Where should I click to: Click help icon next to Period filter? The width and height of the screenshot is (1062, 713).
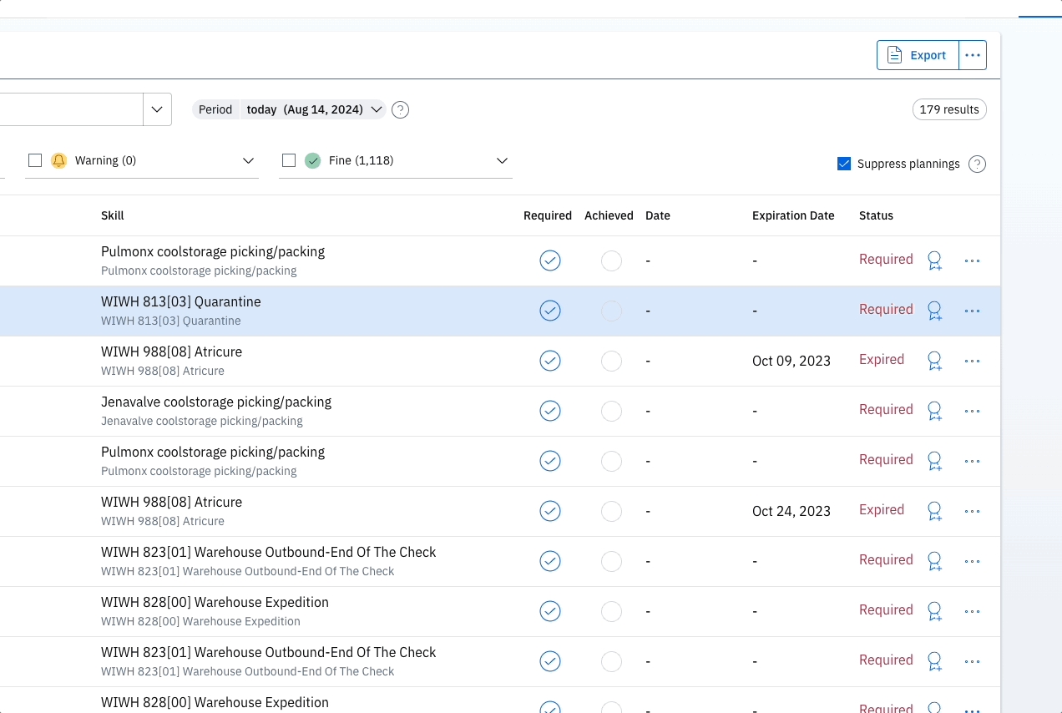[x=400, y=109]
